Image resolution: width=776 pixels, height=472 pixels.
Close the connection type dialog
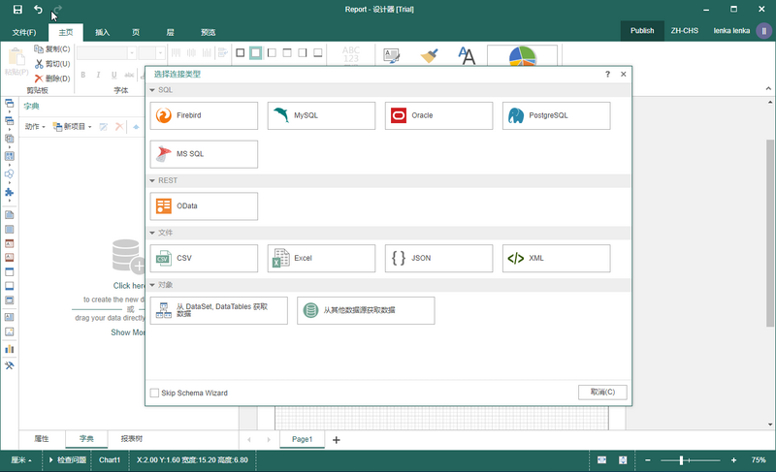click(623, 74)
